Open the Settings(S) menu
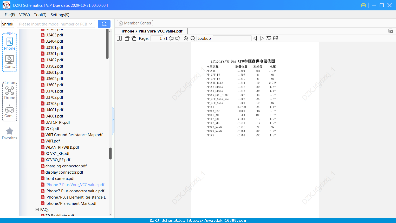Screen dimensions: 396x223 pos(60,15)
